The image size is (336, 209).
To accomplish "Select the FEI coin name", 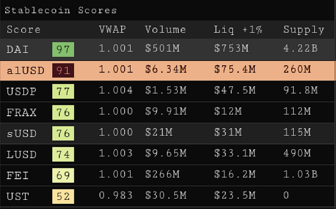I will (x=18, y=175).
